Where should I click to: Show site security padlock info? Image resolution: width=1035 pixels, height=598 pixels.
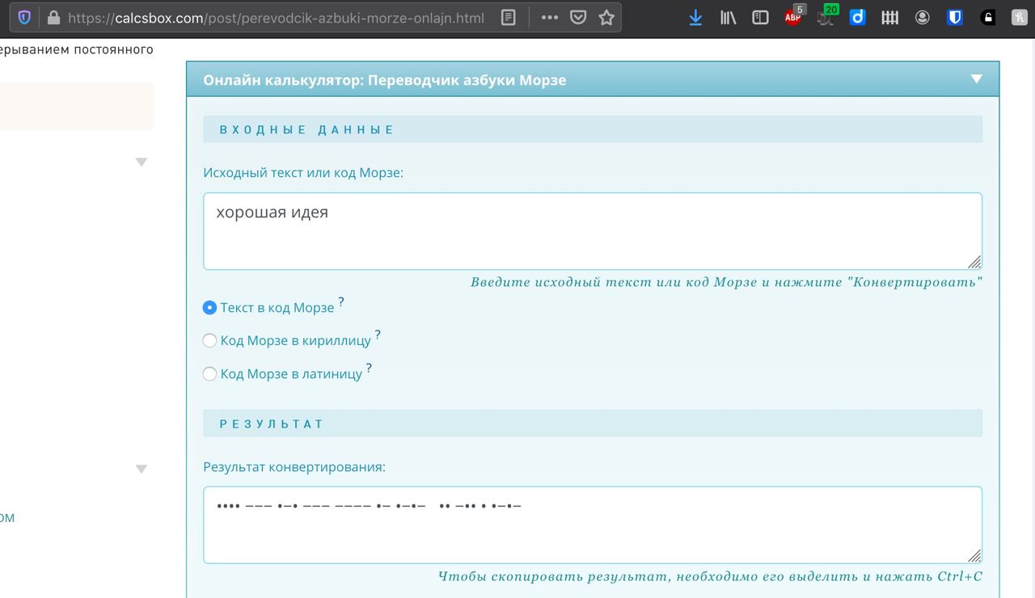point(53,17)
